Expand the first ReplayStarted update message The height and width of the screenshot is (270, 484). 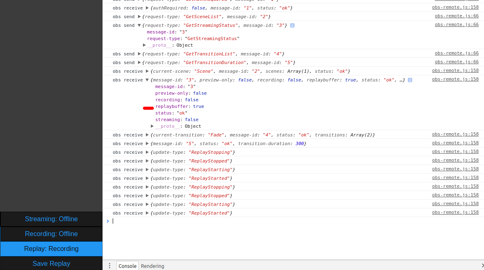pyautogui.click(x=147, y=178)
